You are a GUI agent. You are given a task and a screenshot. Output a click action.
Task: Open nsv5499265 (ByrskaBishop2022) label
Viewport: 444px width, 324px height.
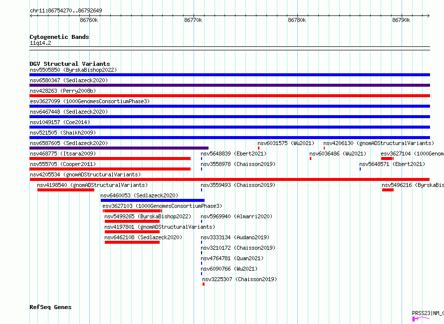[148, 216]
